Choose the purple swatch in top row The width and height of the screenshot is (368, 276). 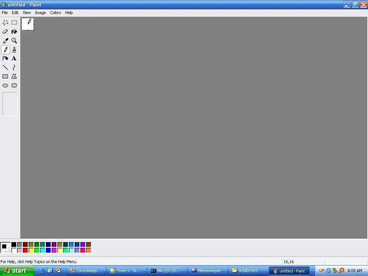[x=54, y=245]
